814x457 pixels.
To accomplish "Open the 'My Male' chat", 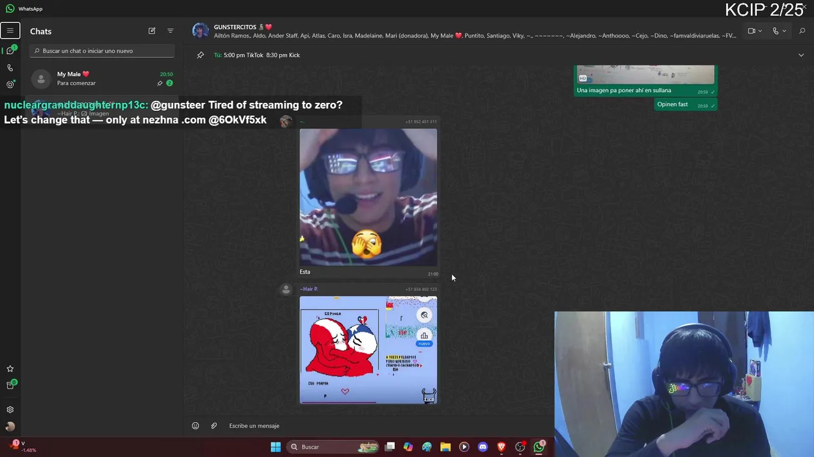I will tap(102, 78).
